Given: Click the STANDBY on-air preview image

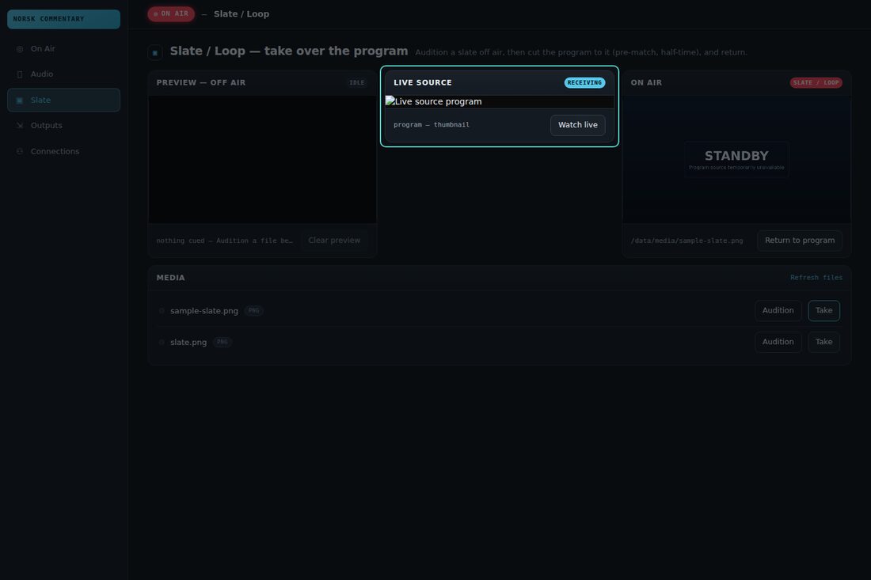Looking at the screenshot, I should 736,160.
